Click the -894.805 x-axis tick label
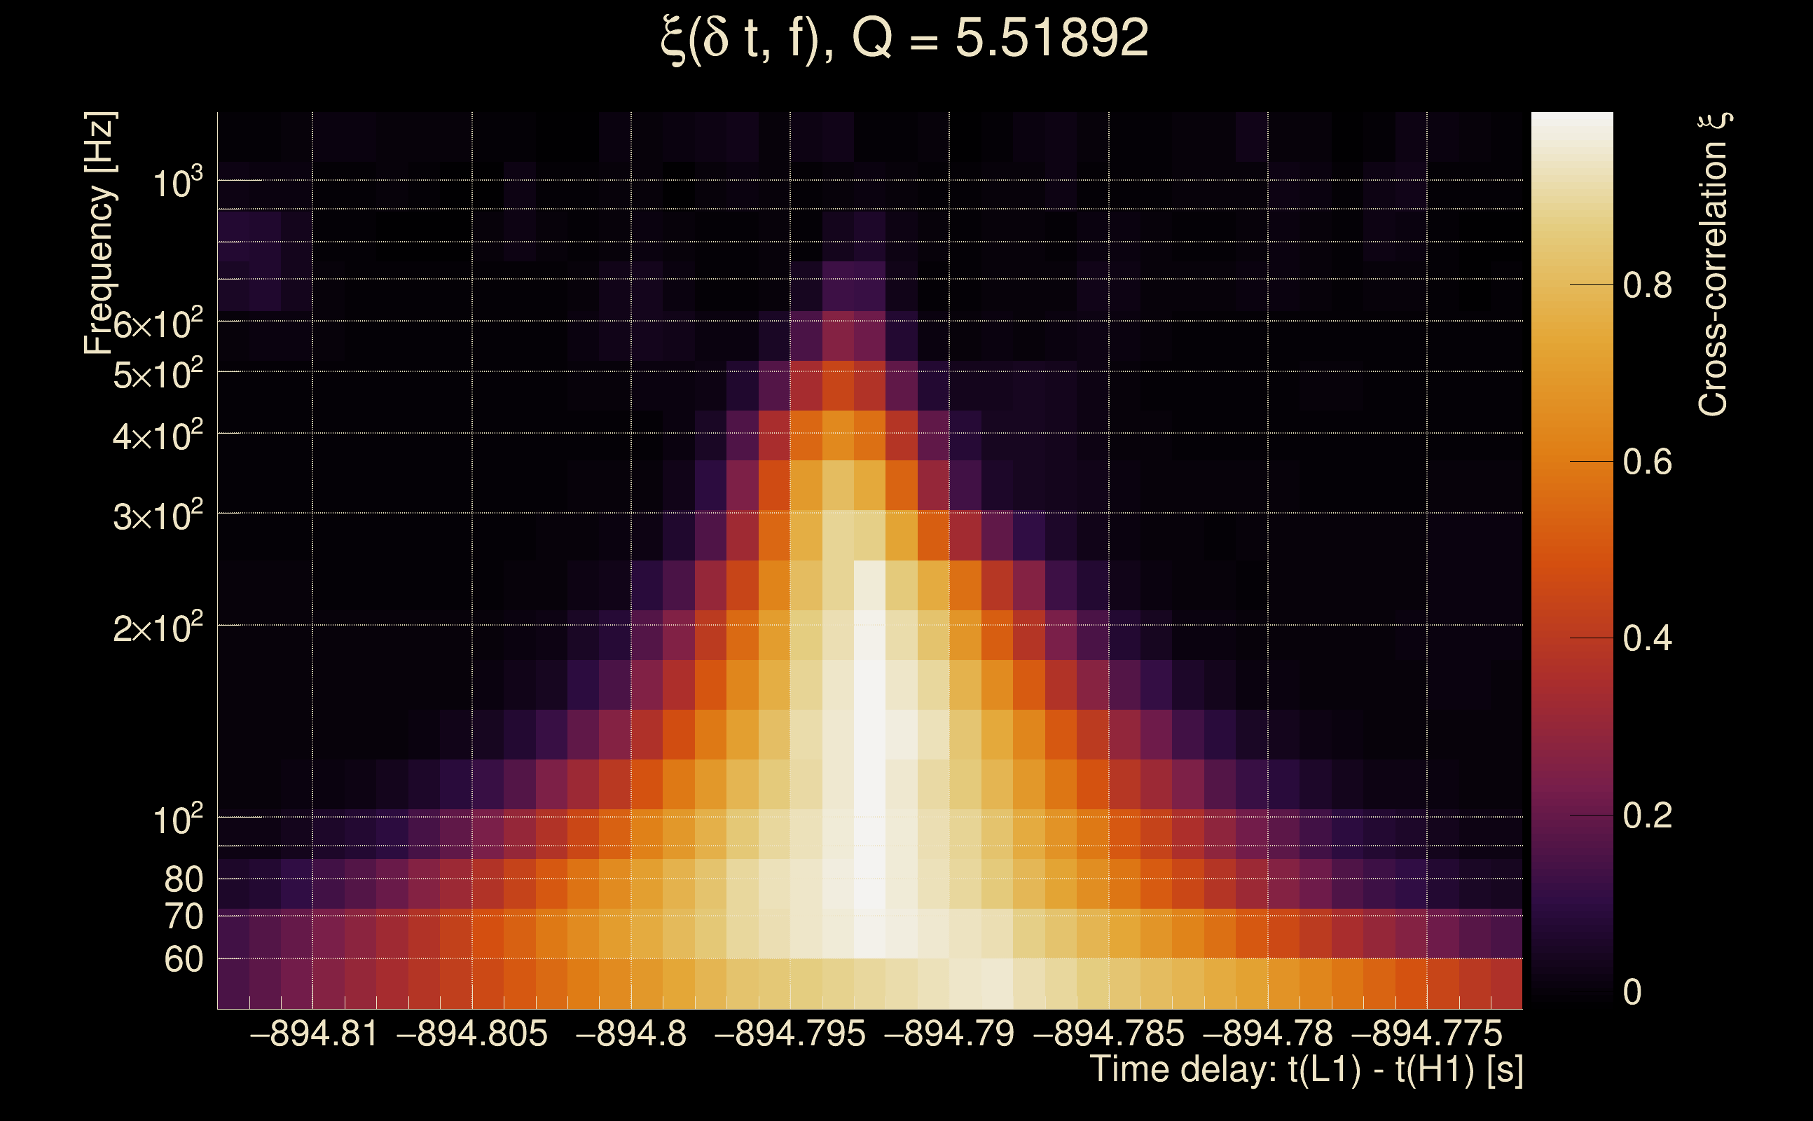Screen dimensions: 1813x1121 [472, 1034]
